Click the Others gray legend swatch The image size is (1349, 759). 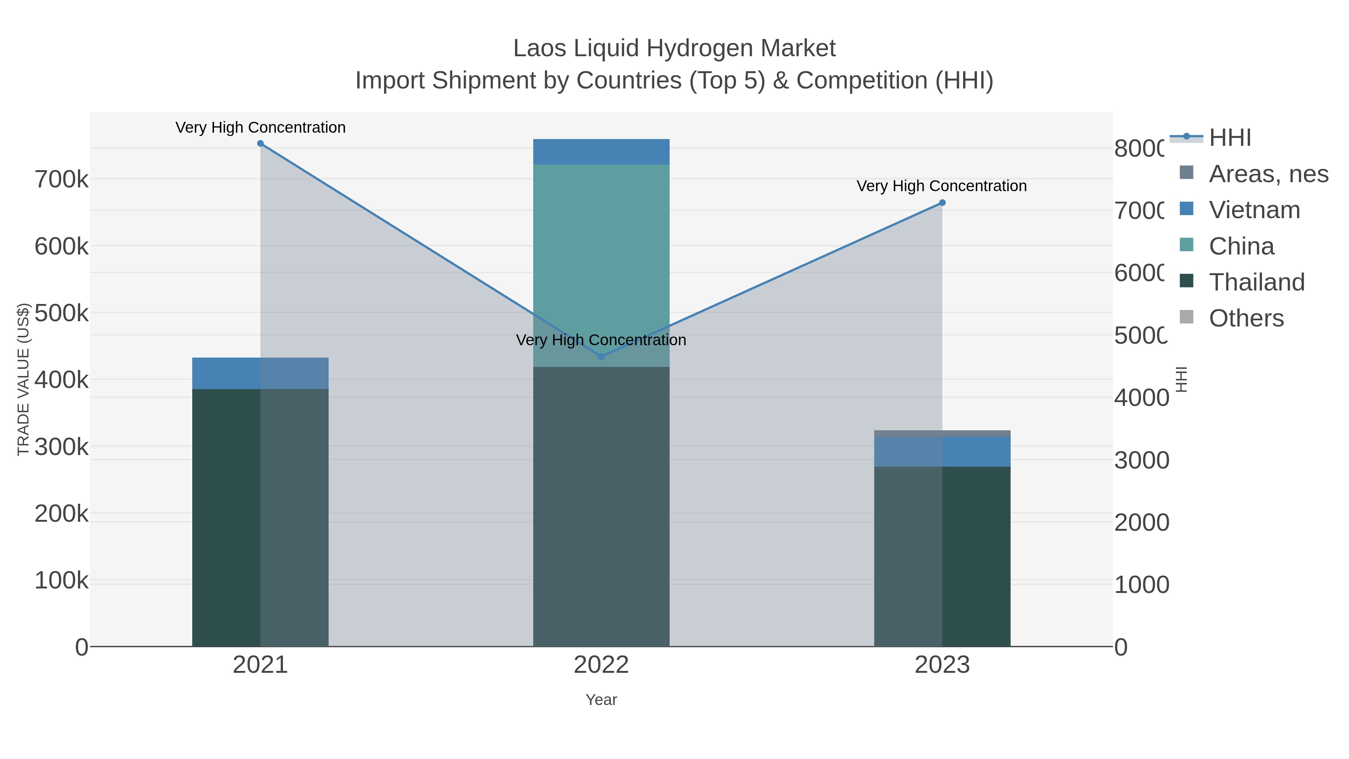pos(1187,317)
